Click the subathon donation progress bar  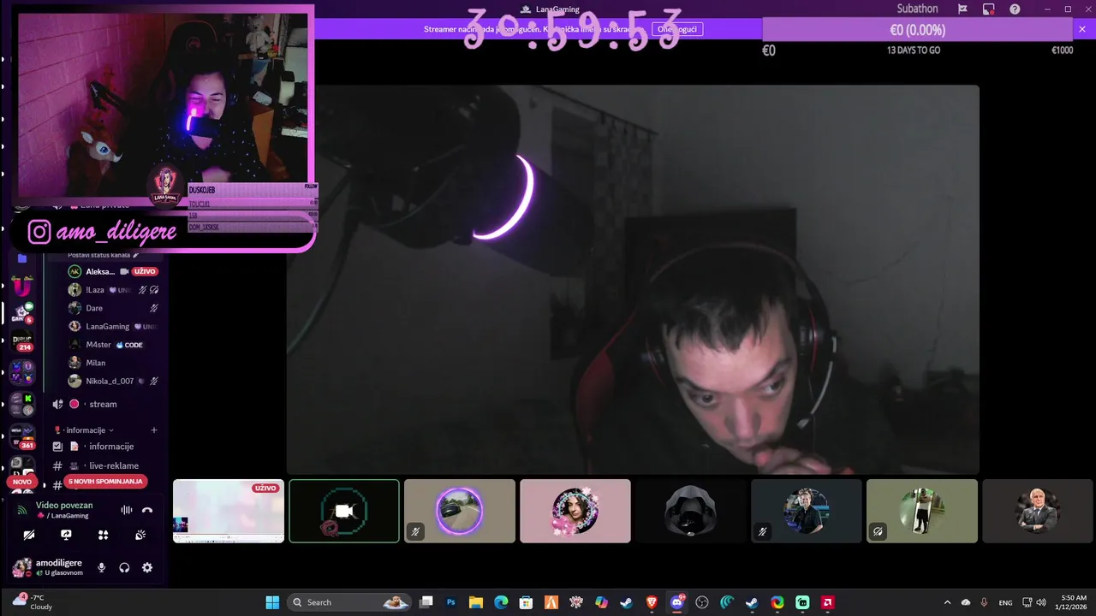pos(917,30)
